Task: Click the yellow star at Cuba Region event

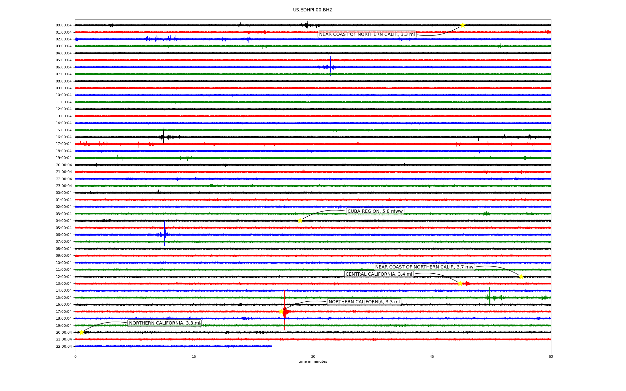Action: tap(300, 221)
